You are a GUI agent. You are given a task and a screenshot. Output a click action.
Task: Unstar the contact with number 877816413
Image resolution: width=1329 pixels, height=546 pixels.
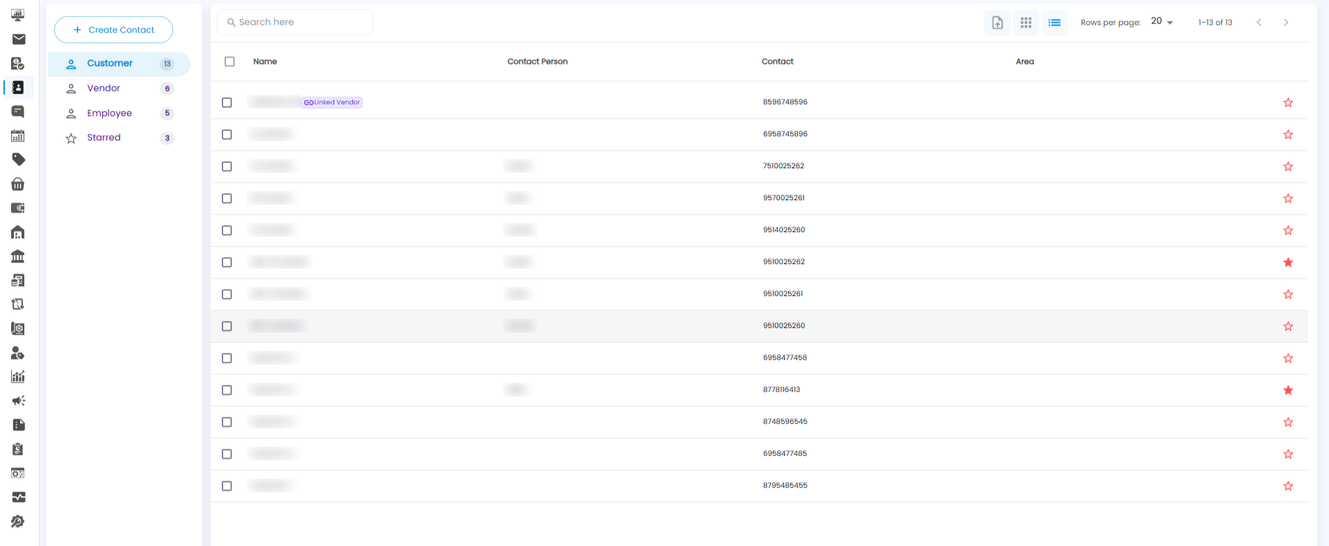[1288, 390]
